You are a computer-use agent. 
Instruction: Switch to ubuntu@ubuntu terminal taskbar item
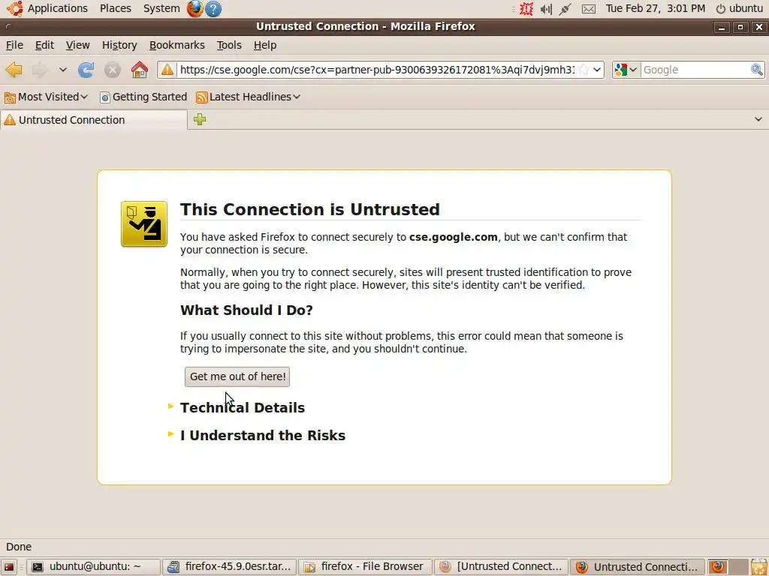[93, 567]
